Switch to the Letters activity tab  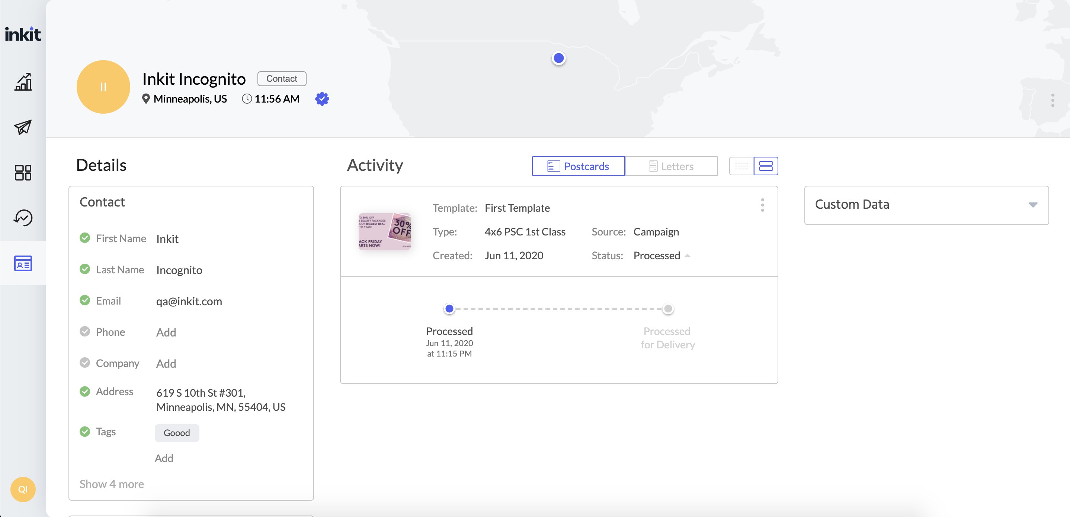point(671,166)
